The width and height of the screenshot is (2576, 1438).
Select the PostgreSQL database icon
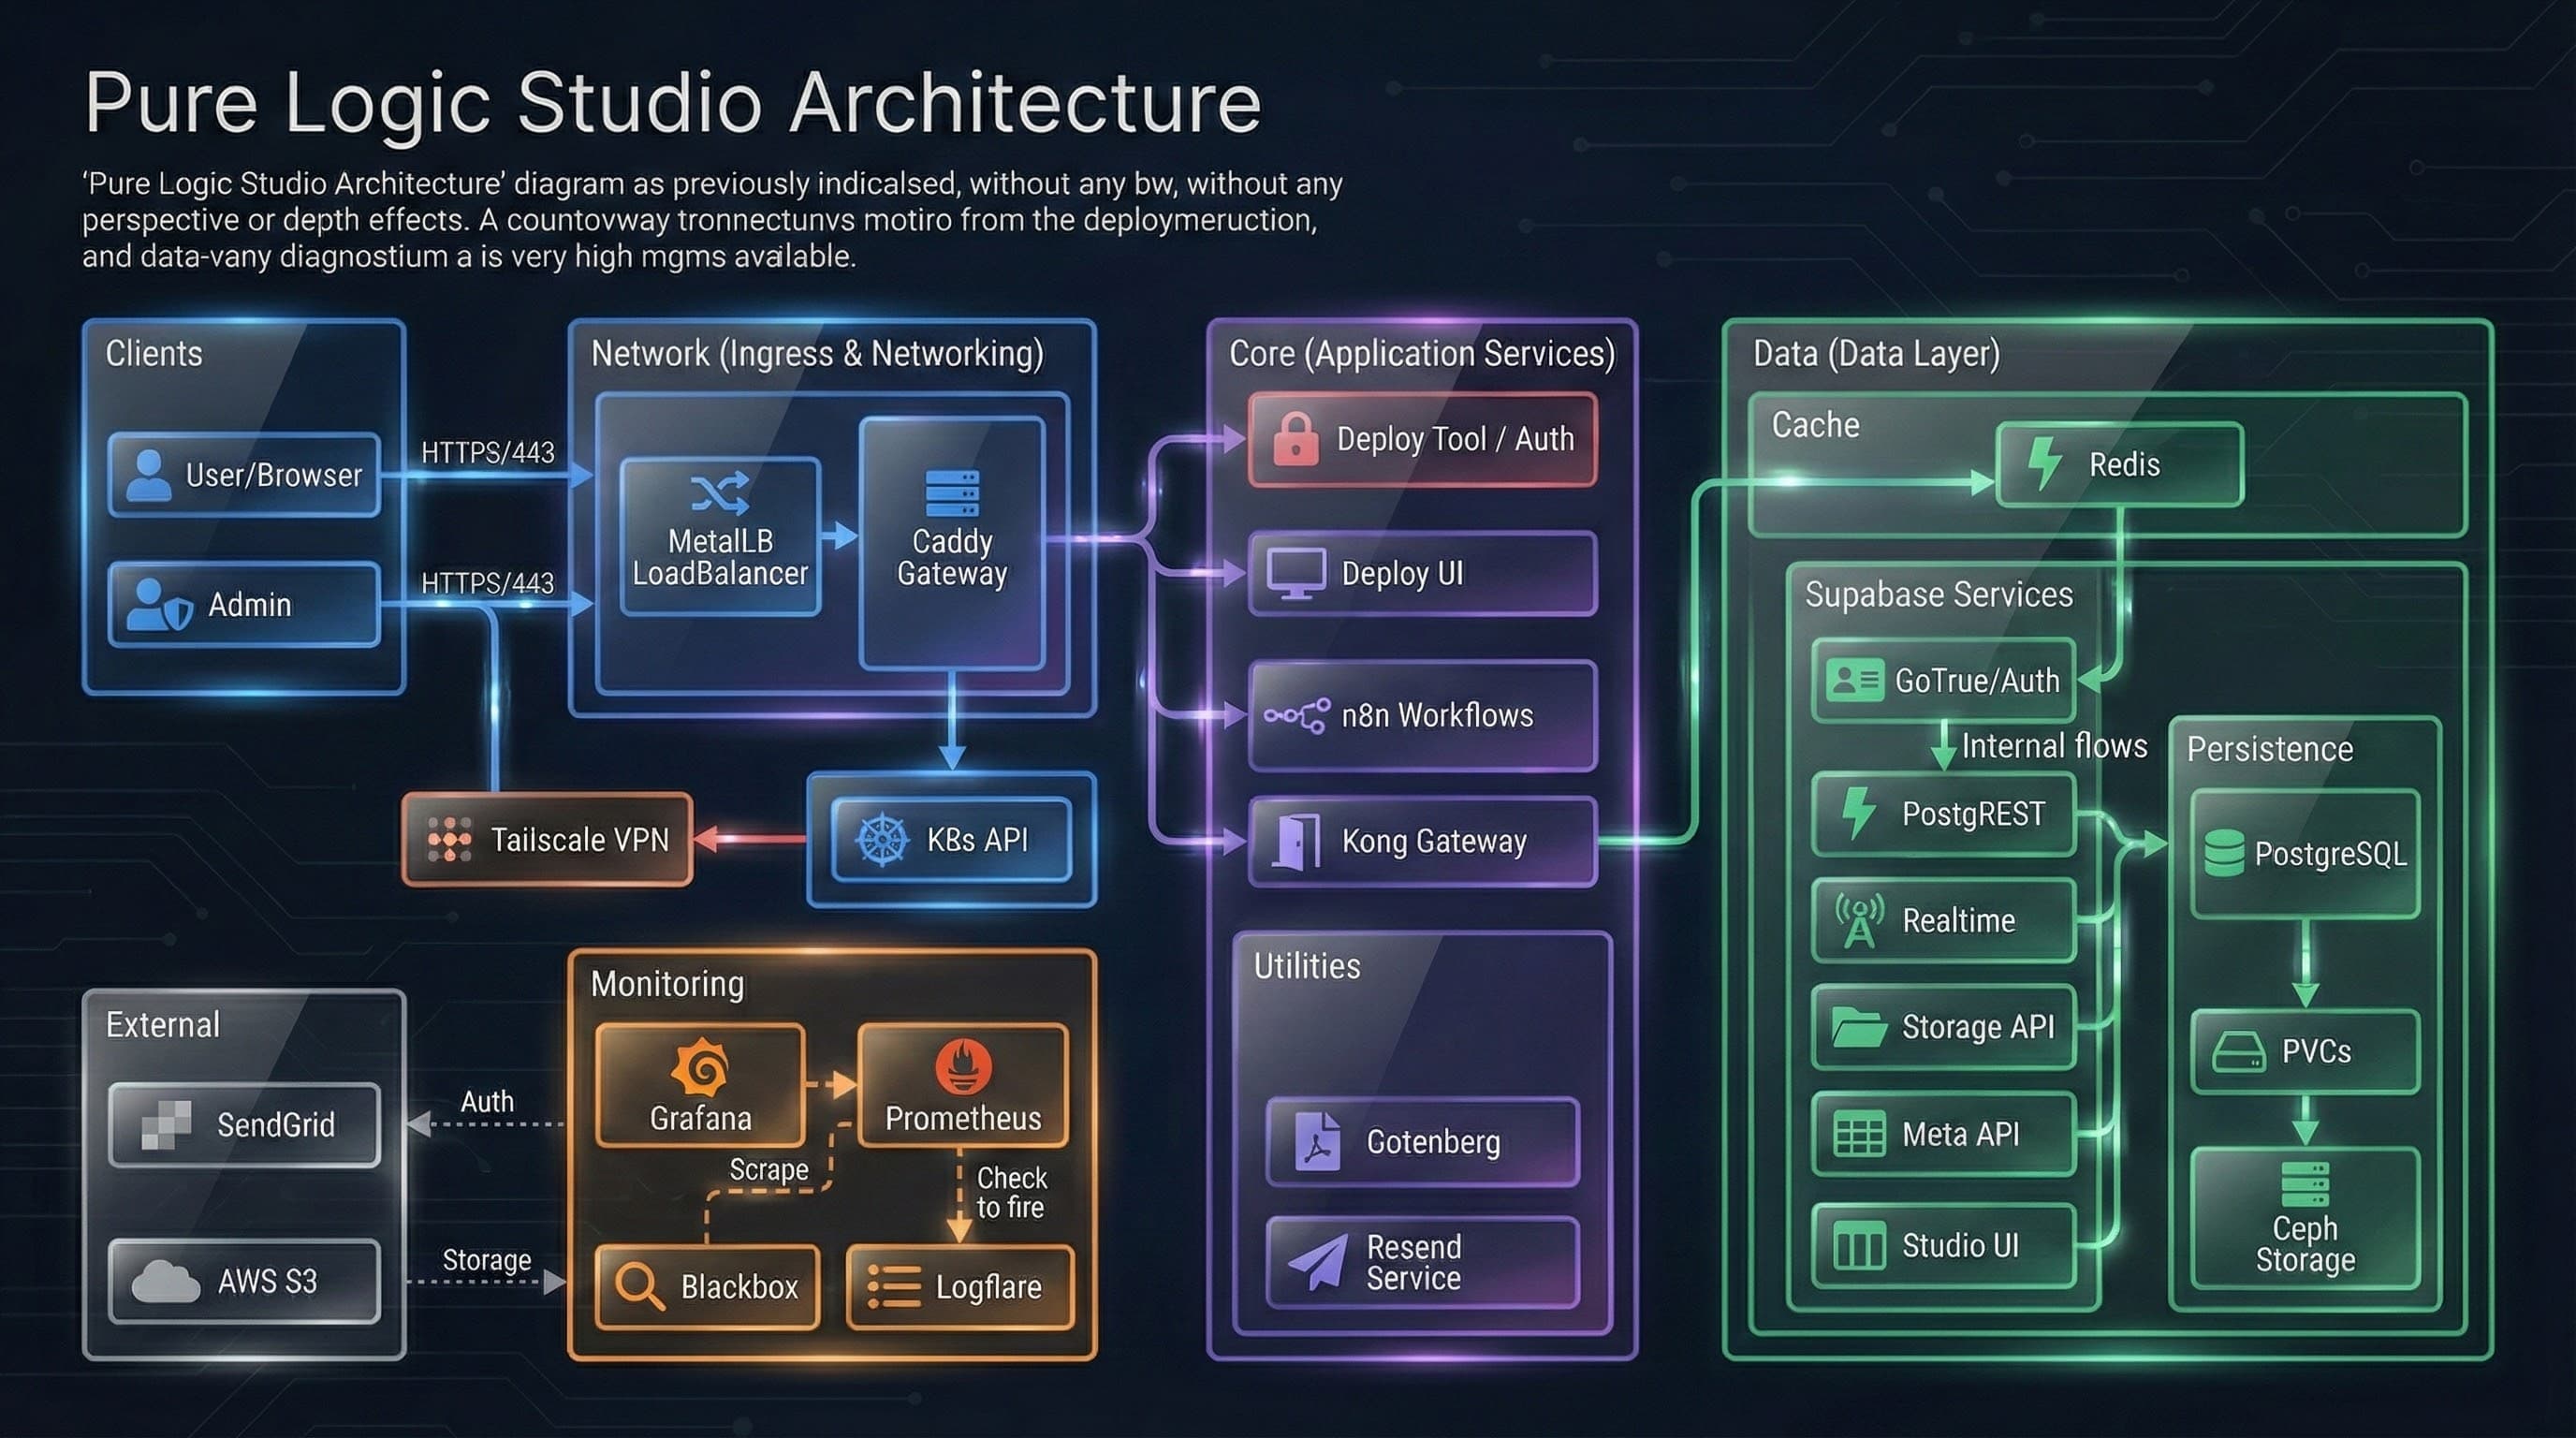[2225, 855]
